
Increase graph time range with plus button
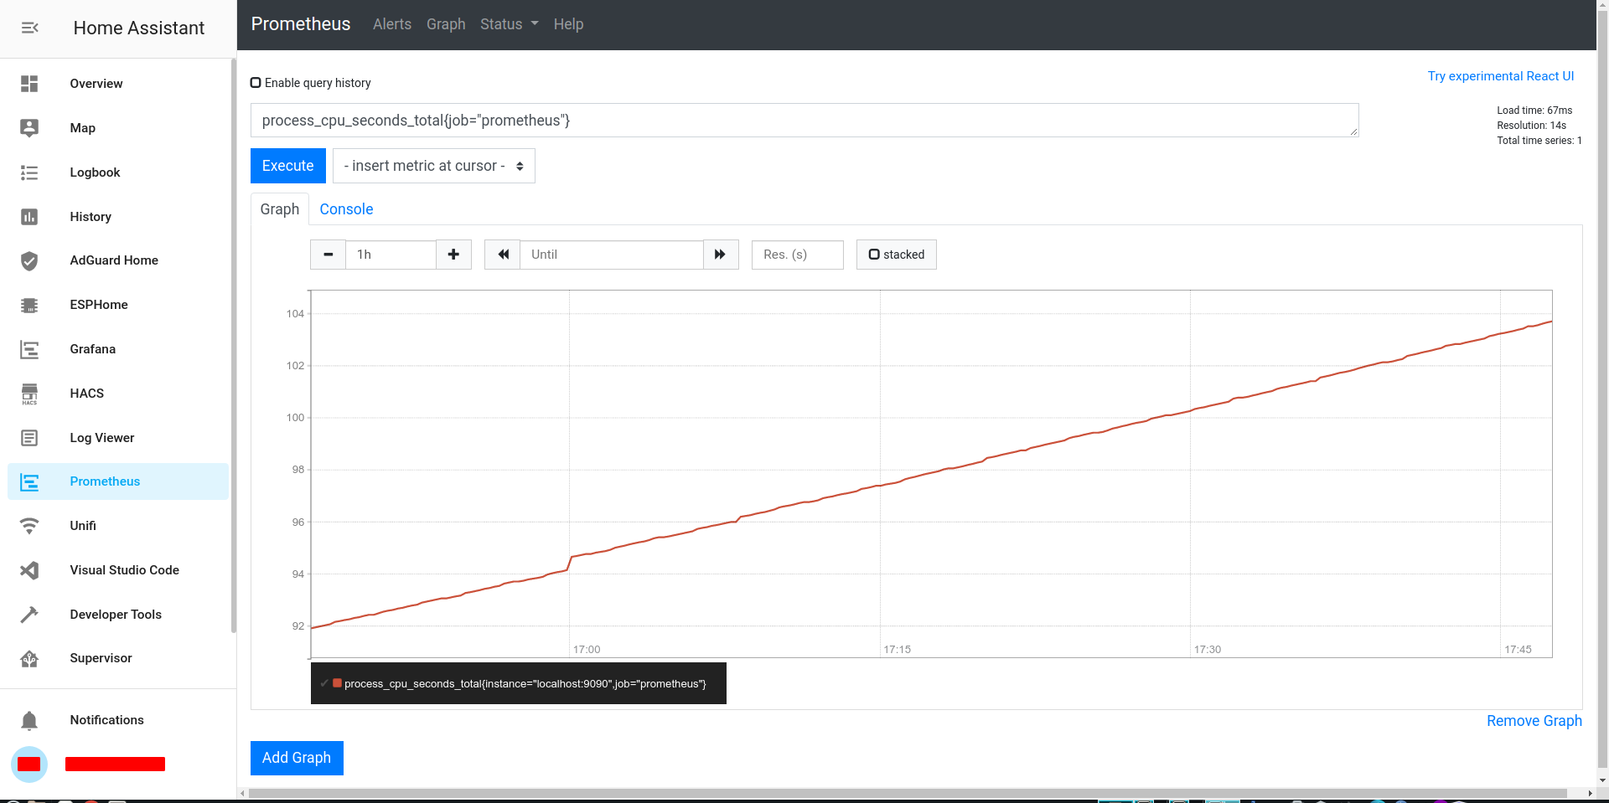pyautogui.click(x=453, y=255)
